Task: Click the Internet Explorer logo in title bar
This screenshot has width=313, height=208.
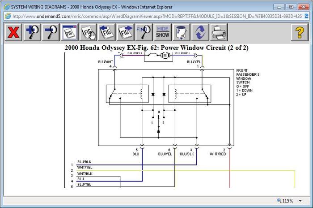Action: coord(7,7)
